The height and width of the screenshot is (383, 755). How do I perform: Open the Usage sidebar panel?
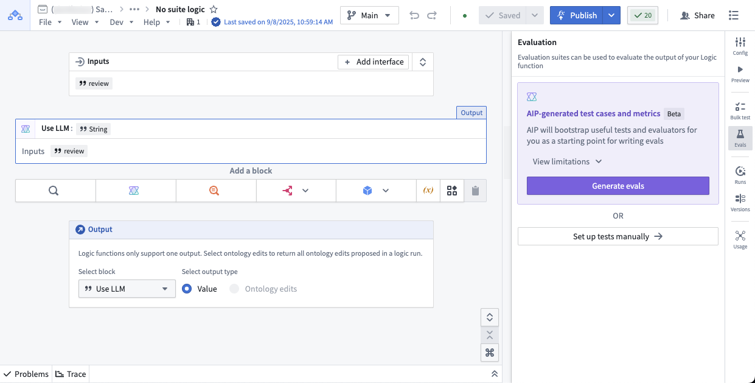(x=740, y=239)
